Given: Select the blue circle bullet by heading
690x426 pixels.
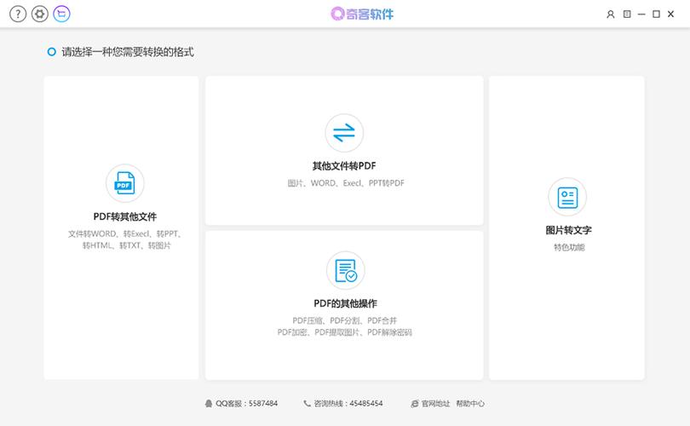Looking at the screenshot, I should (x=51, y=52).
